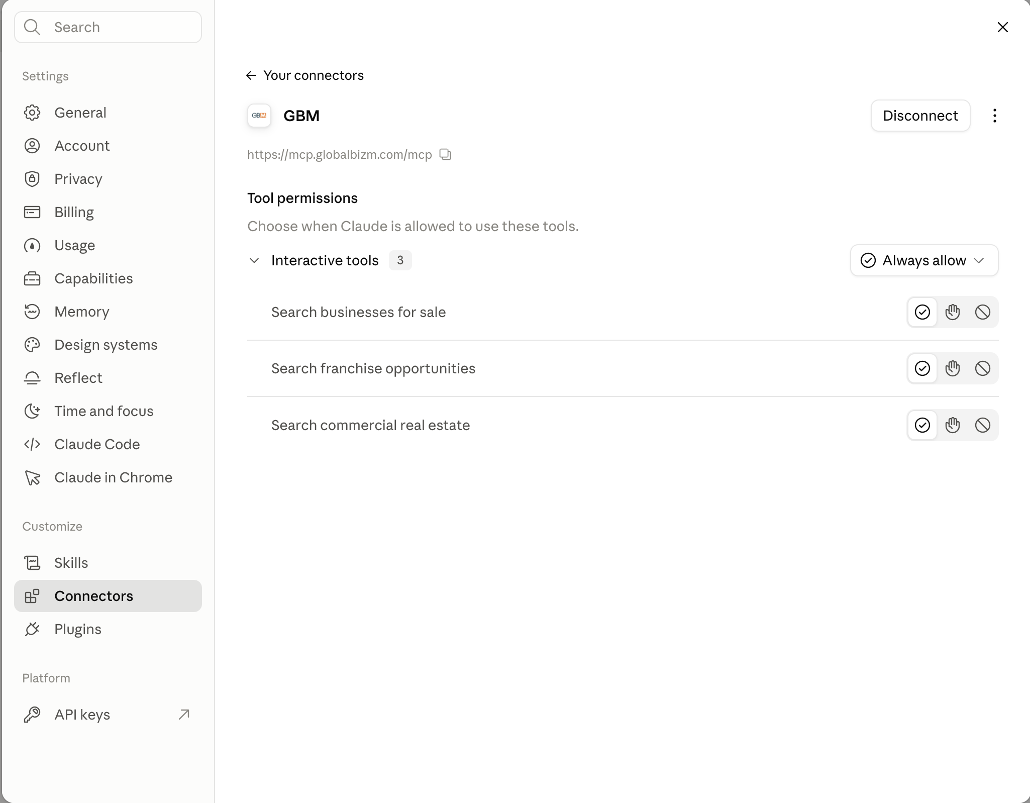Go back using the Your connectors arrow

(251, 75)
